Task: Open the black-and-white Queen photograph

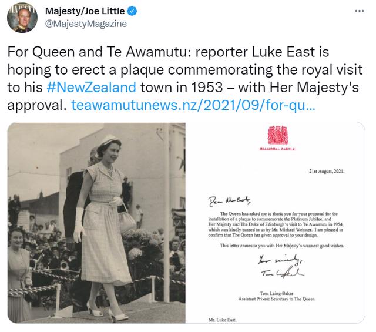Action: [x=96, y=223]
